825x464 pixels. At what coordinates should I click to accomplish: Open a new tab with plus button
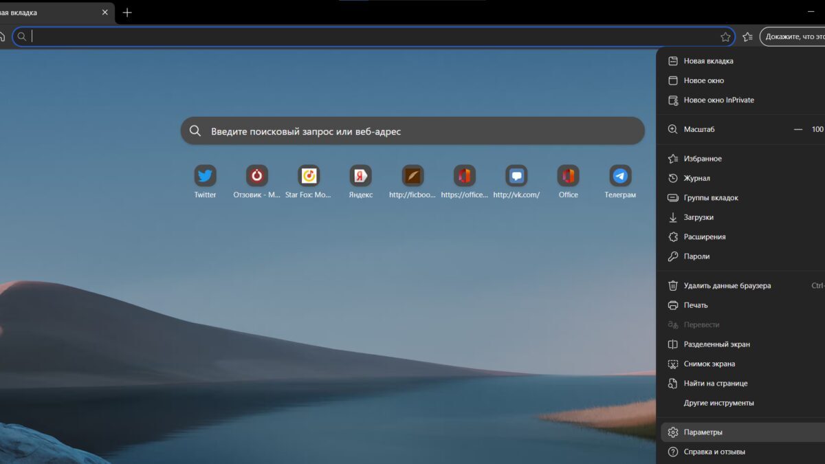coord(127,12)
